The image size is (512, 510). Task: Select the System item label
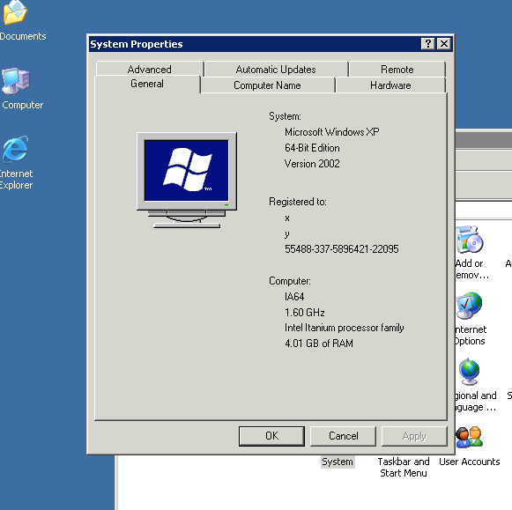point(338,462)
